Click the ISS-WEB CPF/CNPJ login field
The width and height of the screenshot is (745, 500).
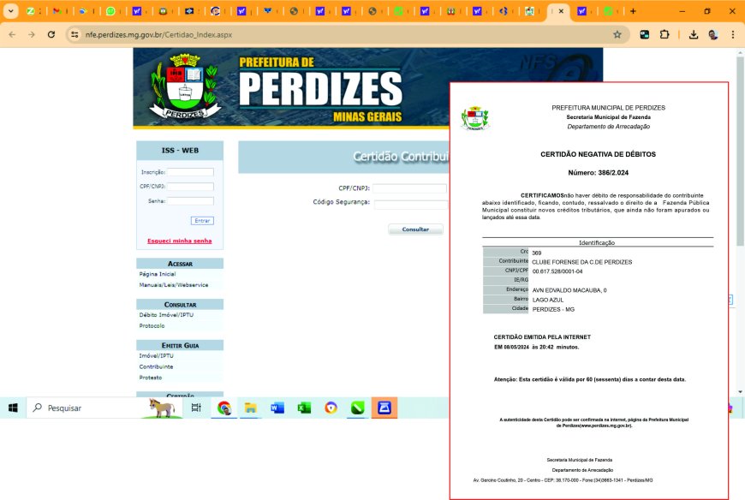point(190,186)
